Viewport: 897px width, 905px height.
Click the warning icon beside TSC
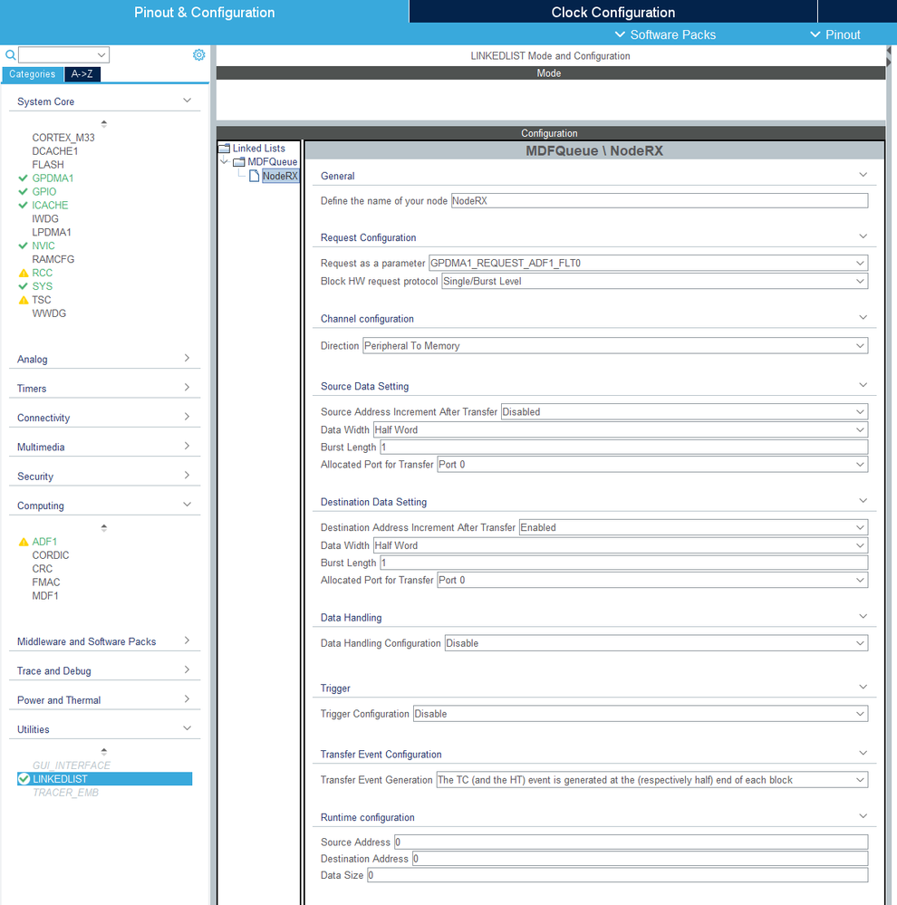click(24, 300)
